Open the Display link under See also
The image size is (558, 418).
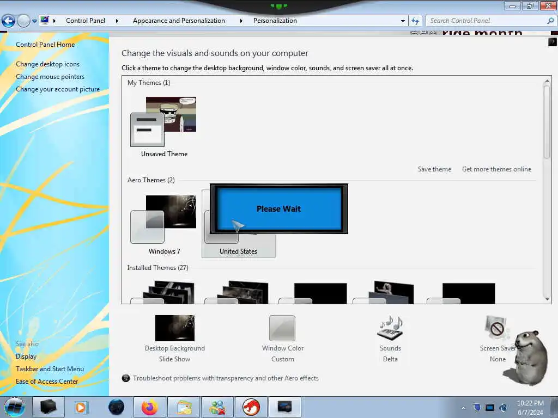pos(26,356)
